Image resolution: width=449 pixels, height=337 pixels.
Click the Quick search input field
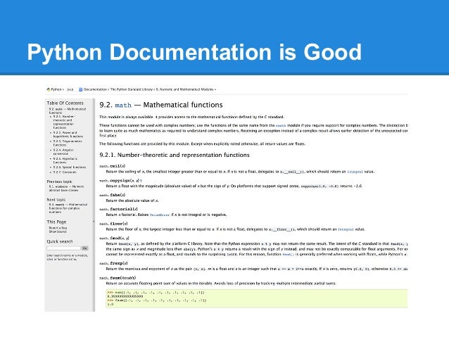[64, 248]
